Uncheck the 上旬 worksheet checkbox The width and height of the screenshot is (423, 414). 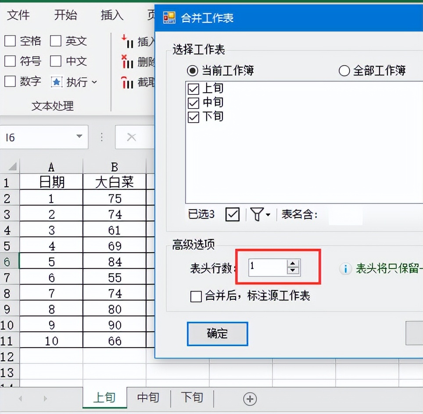click(x=193, y=88)
